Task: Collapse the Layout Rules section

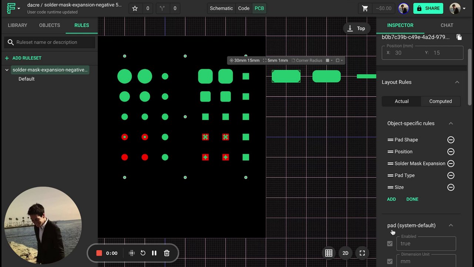Action: coord(457,82)
